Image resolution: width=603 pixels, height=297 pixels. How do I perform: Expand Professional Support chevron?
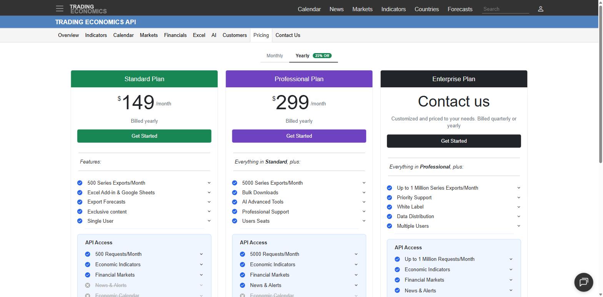point(364,211)
